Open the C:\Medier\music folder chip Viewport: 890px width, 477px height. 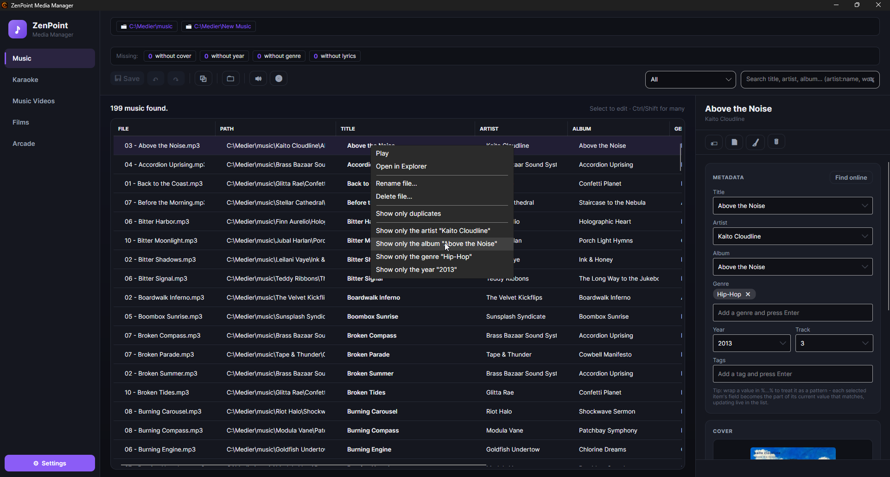pos(147,26)
